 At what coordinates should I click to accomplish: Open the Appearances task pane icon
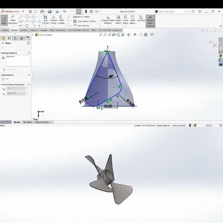coord(220,56)
